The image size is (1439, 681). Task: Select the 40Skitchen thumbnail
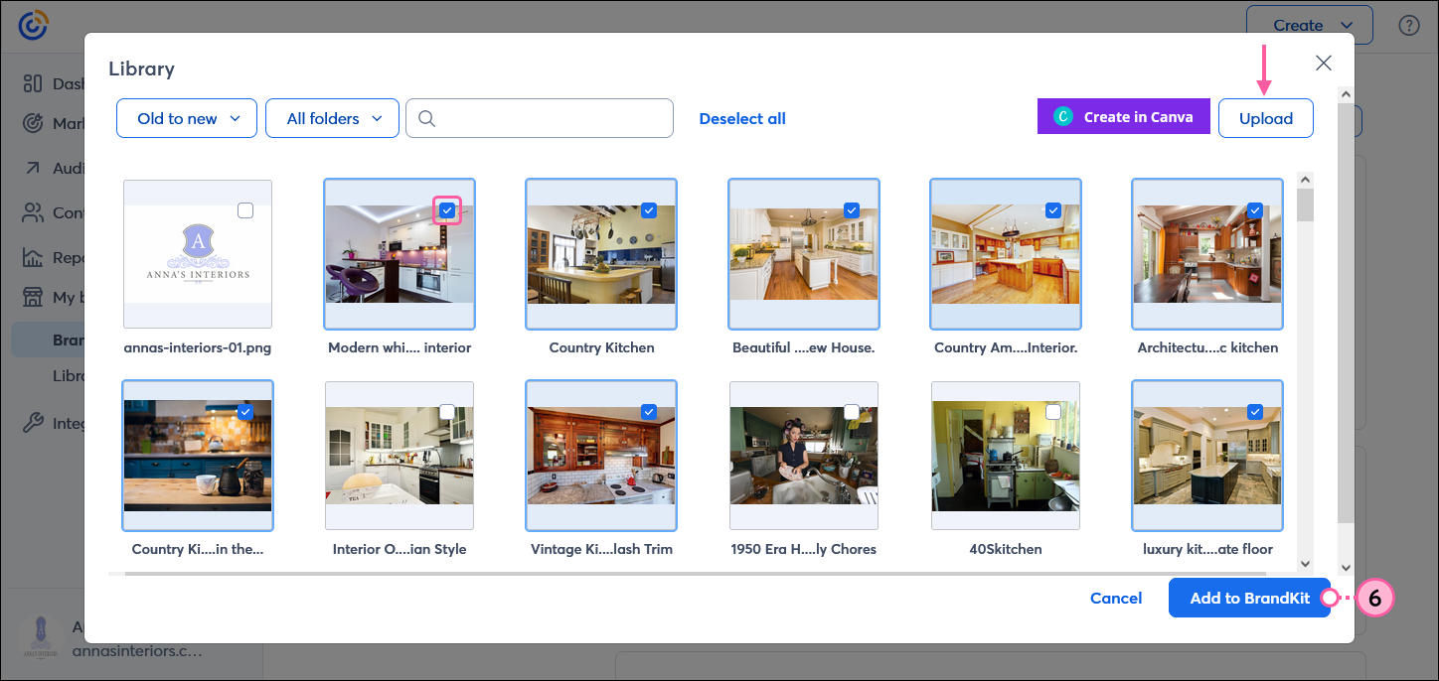[1005, 456]
